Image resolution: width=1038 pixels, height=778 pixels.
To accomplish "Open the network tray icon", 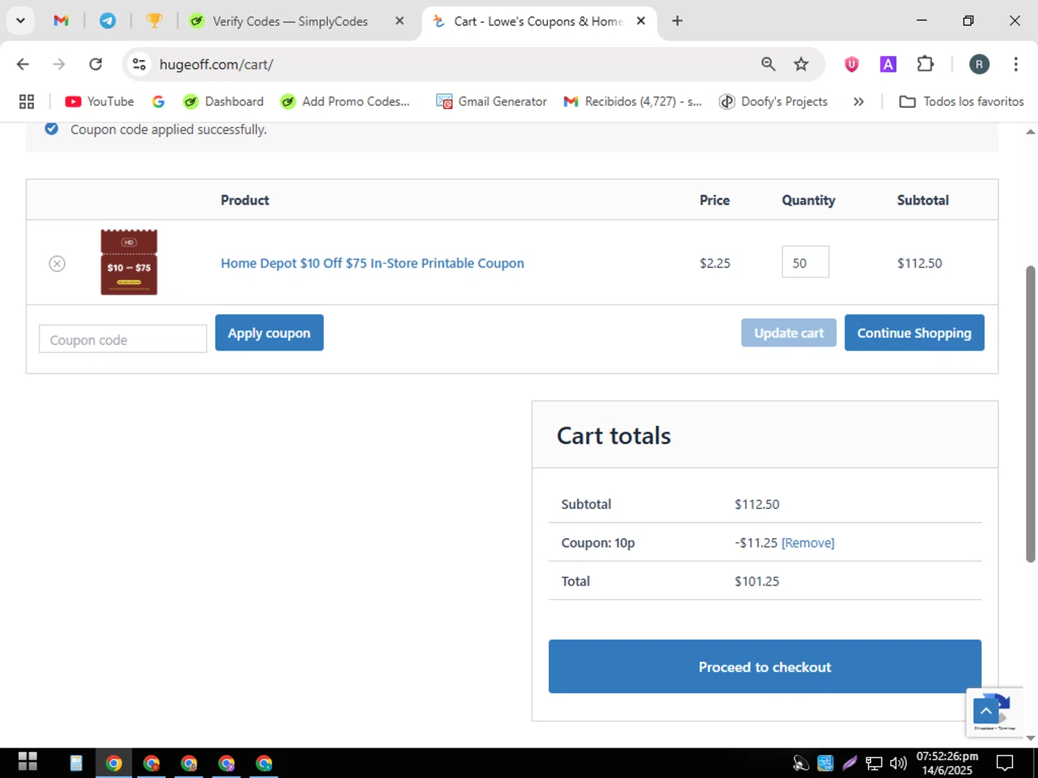I will click(874, 763).
